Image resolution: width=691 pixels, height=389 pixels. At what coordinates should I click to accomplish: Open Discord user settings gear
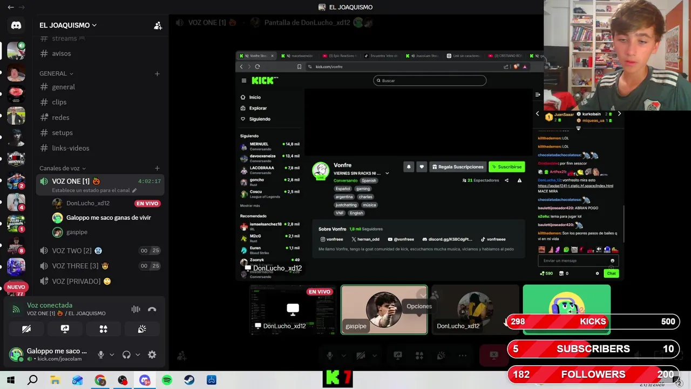152,354
